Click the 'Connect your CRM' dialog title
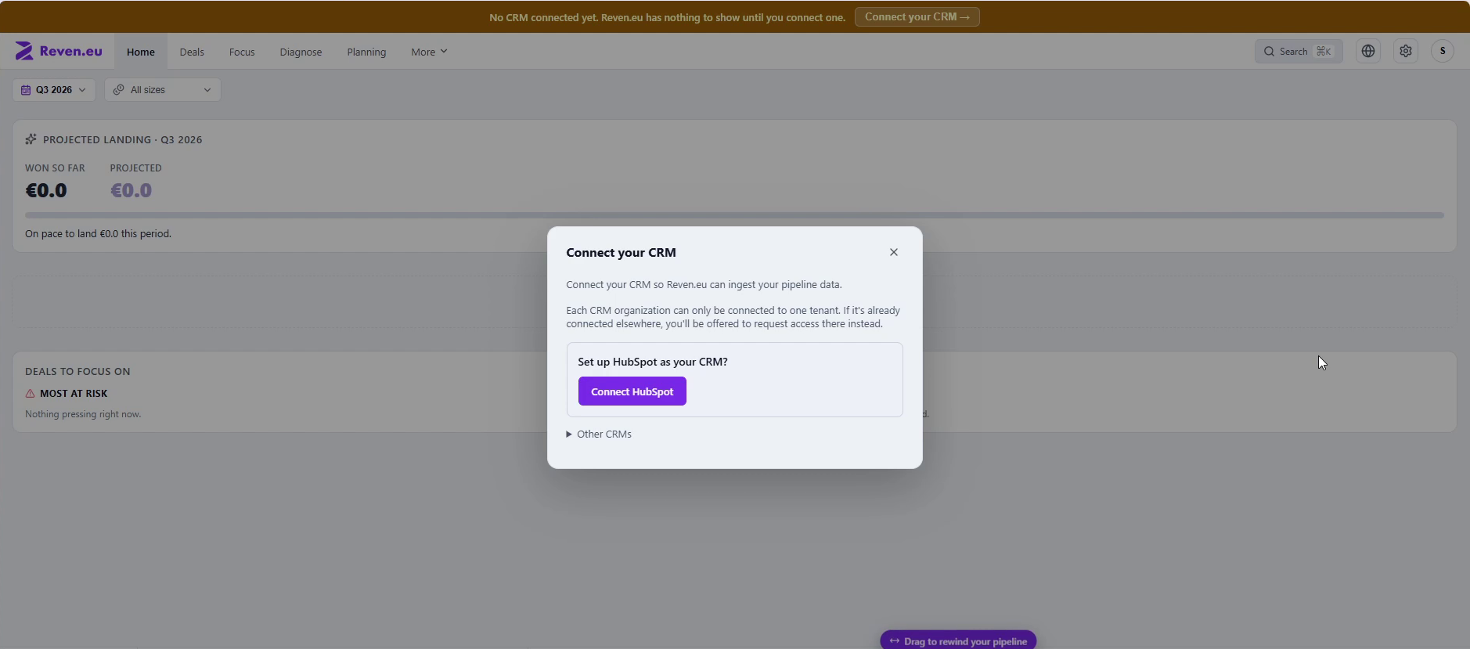This screenshot has width=1470, height=649. point(621,252)
